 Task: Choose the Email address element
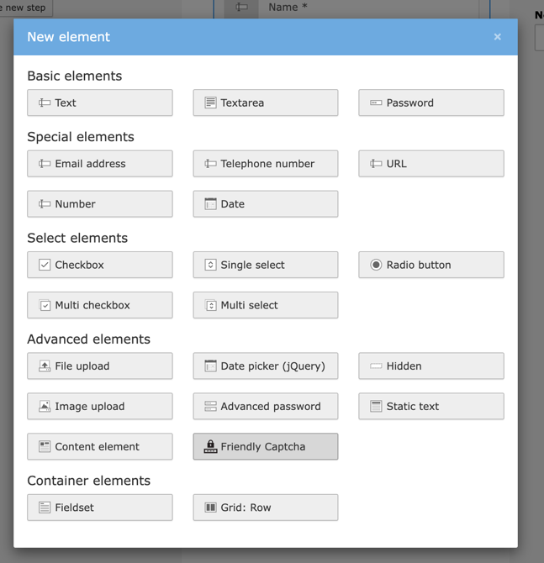pos(99,164)
